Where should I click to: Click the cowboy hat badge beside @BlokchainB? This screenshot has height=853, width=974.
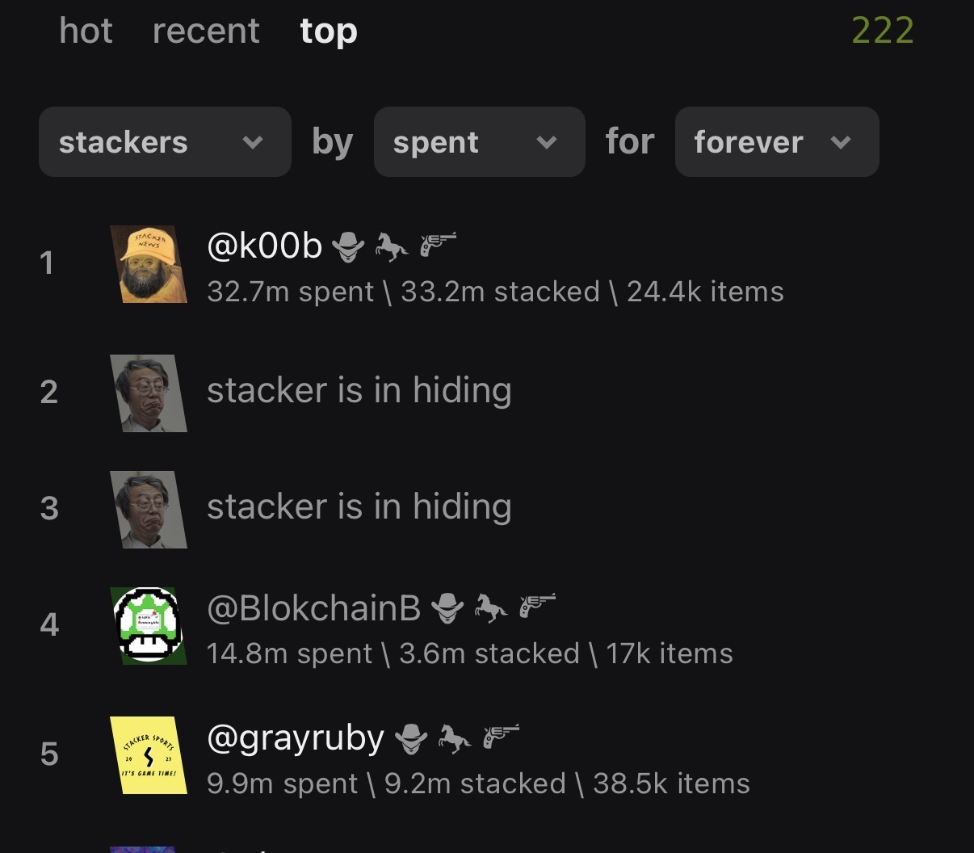point(447,608)
